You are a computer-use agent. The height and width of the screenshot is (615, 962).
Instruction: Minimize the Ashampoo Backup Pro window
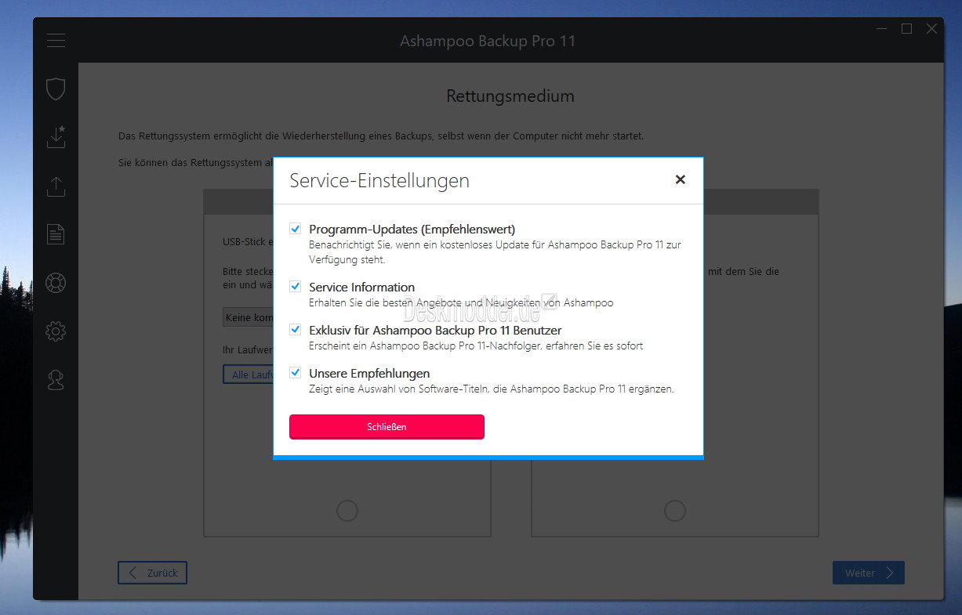(x=881, y=29)
